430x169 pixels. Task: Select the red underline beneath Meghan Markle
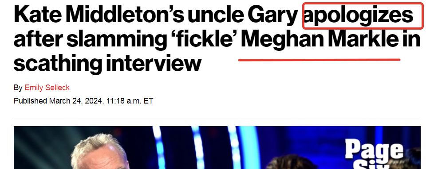(319, 60)
